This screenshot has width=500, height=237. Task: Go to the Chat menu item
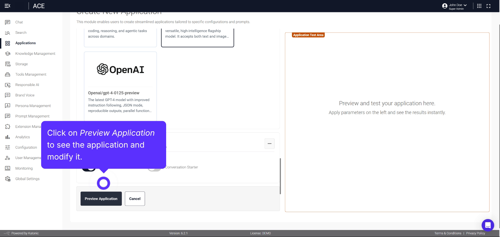[x=8, y=22]
